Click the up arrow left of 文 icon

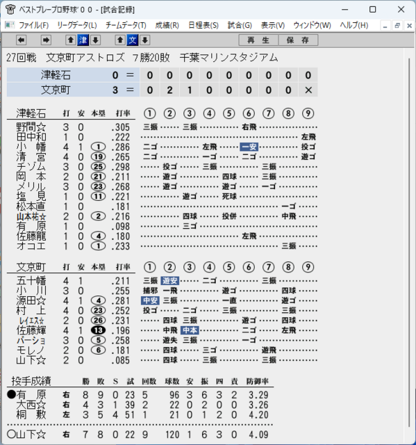(120, 40)
